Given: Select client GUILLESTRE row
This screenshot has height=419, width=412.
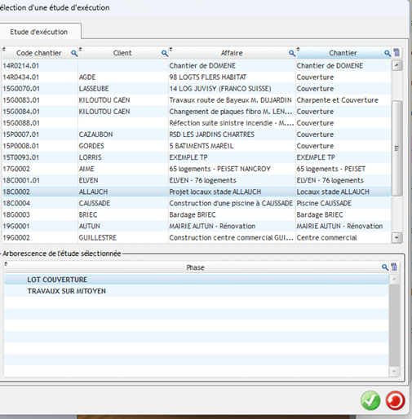Looking at the screenshot, I should (197, 238).
